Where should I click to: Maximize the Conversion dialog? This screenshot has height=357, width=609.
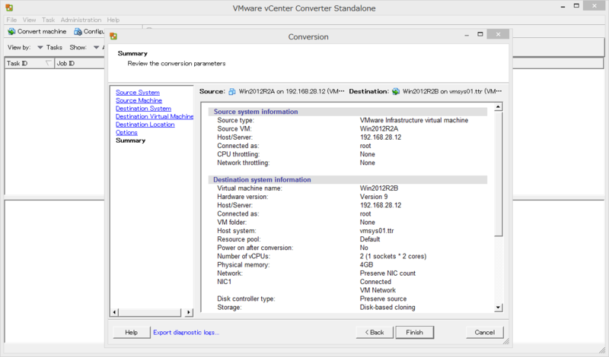[x=480, y=34]
